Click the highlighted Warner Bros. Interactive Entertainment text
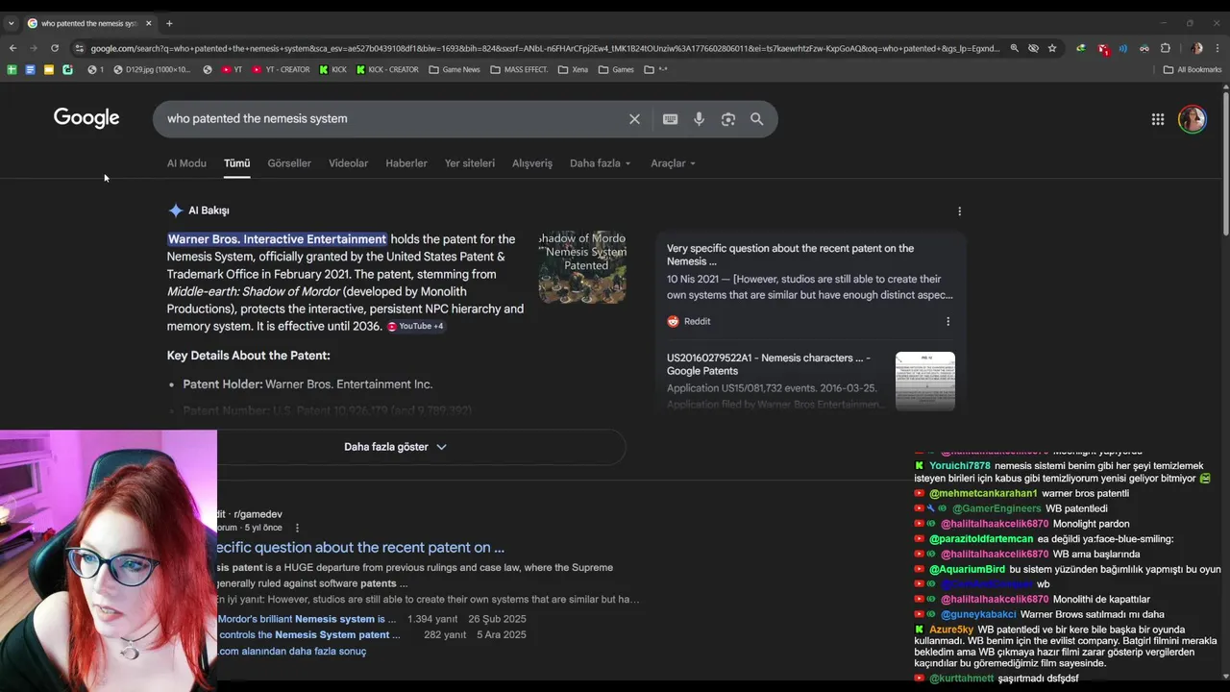Viewport: 1230px width, 692px height. [277, 239]
